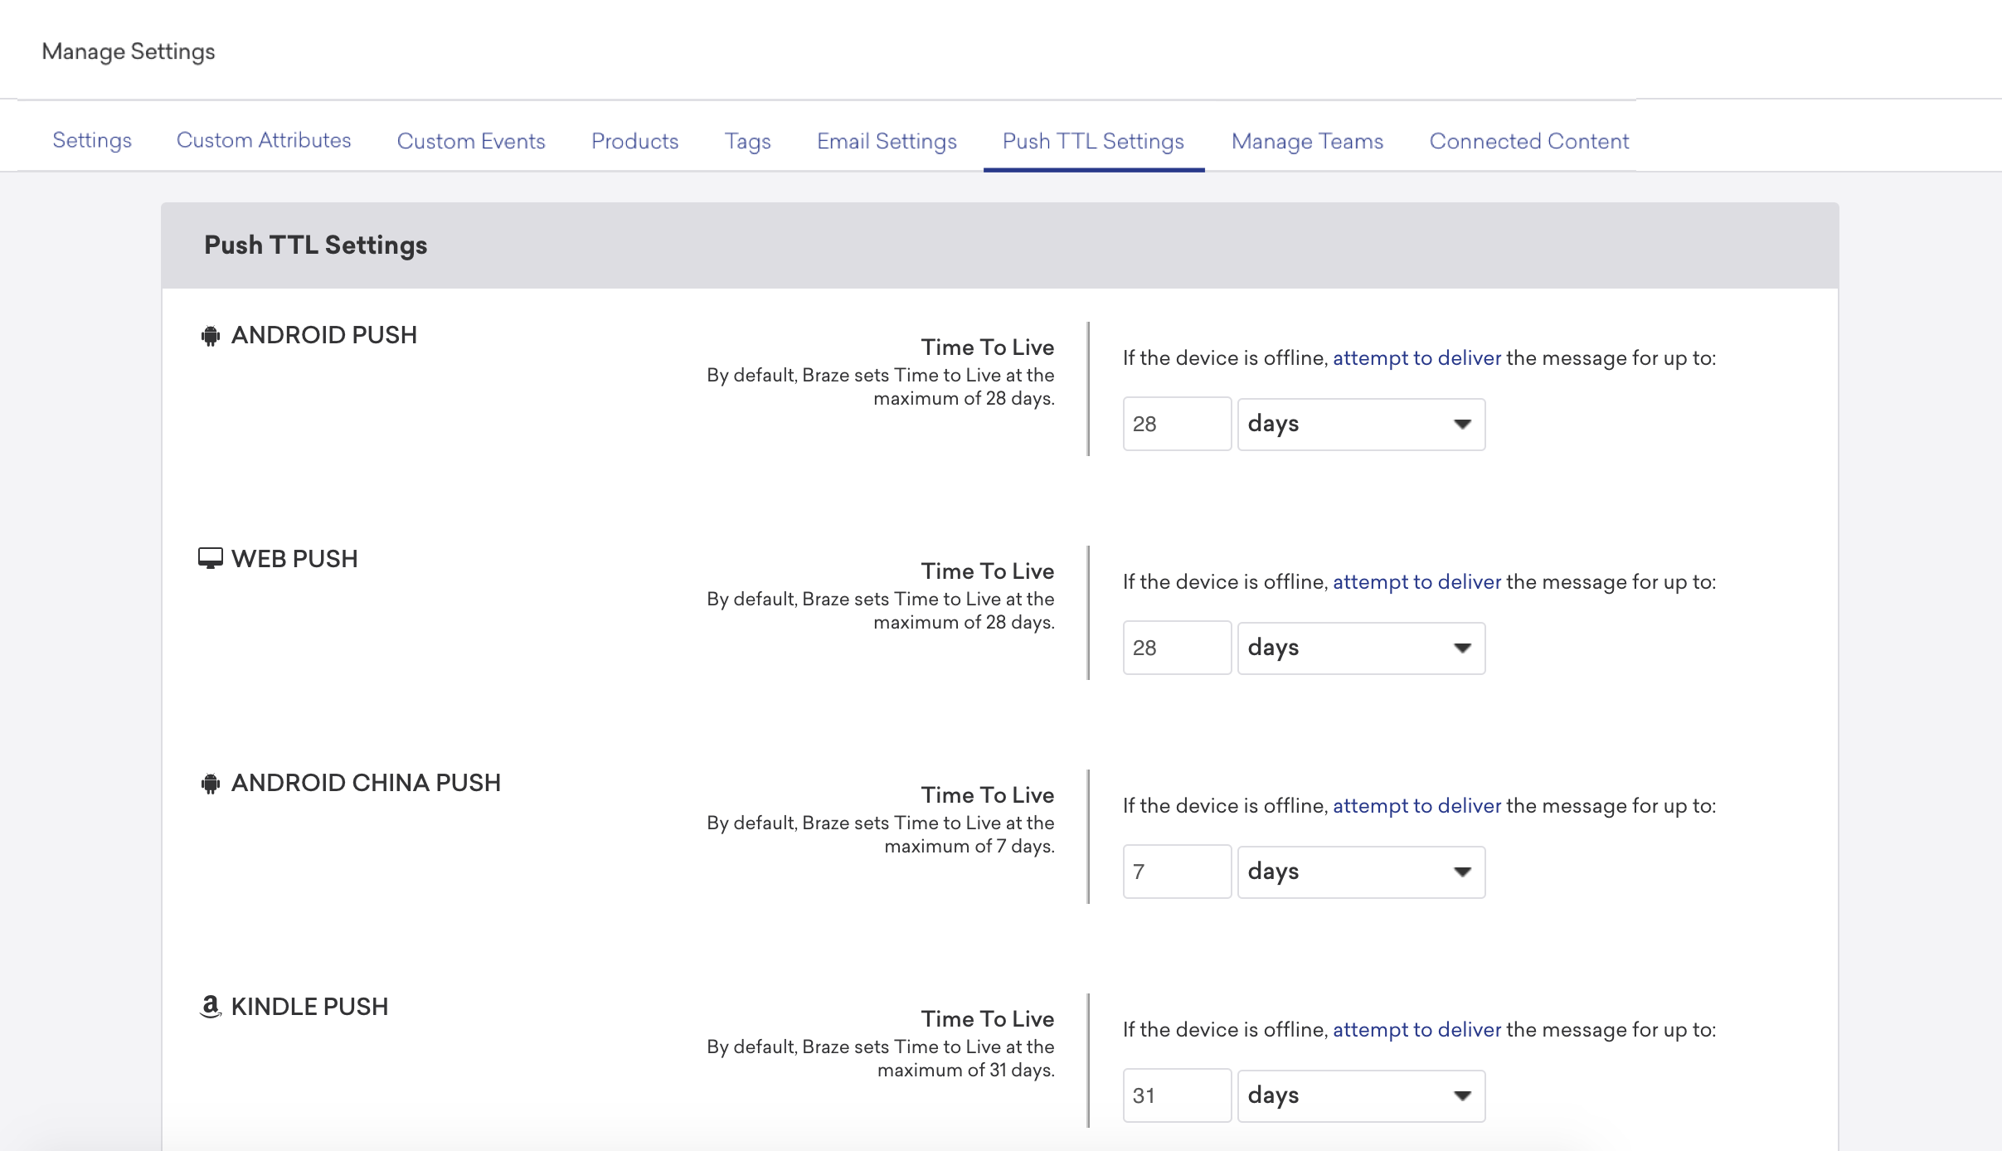
Task: Navigate to the Tags tab
Action: click(x=748, y=140)
